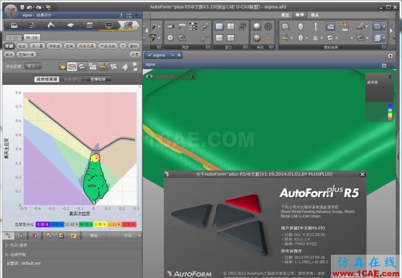This screenshot has height=278, width=402.
Task: Select the orange formability result icon
Action: point(62,66)
